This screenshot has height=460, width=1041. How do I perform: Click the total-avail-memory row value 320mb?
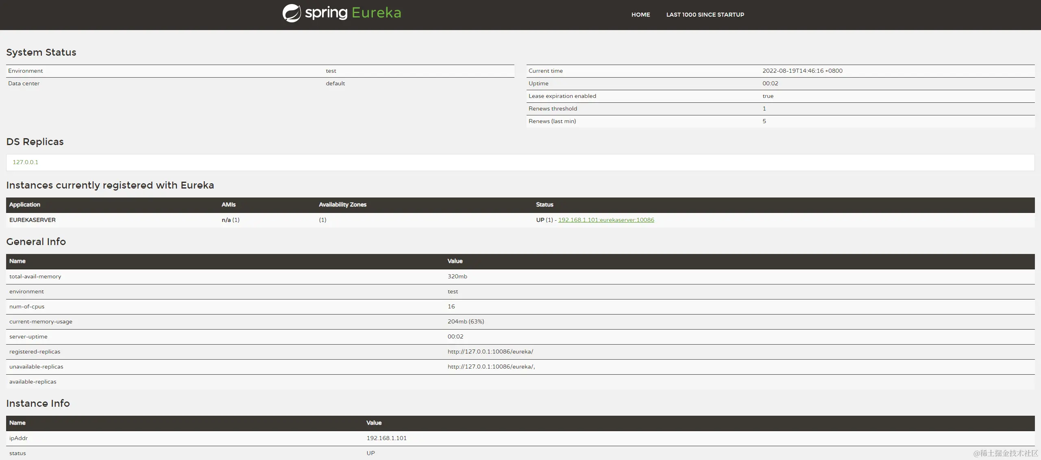point(457,276)
